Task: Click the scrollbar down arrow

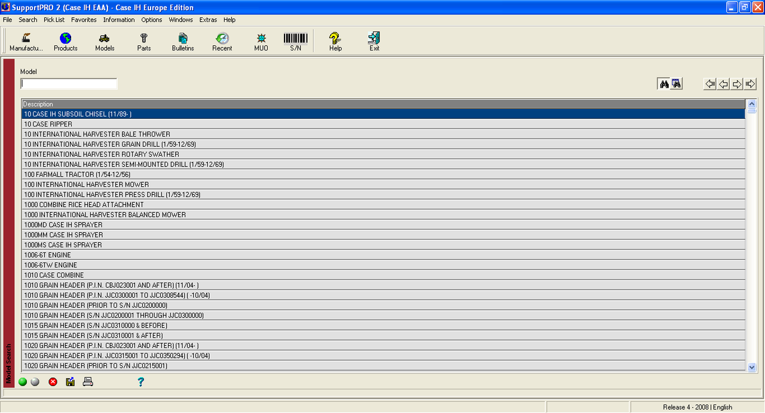Action: [752, 368]
